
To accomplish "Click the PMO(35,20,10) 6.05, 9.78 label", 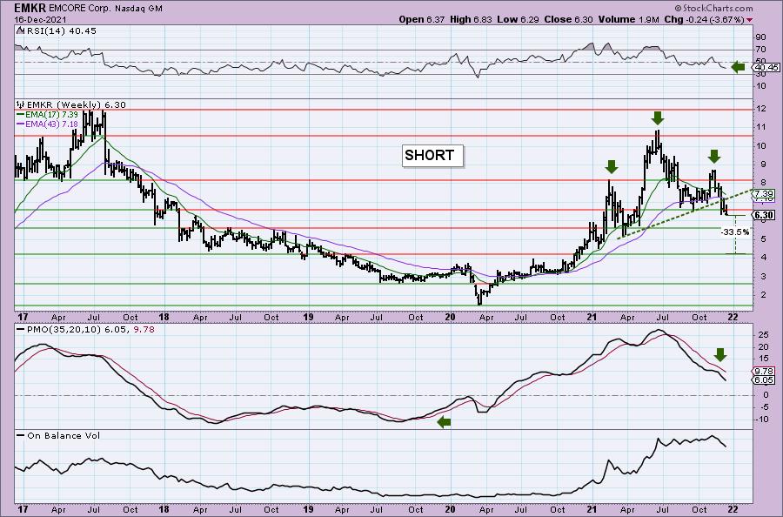I will click(x=85, y=330).
